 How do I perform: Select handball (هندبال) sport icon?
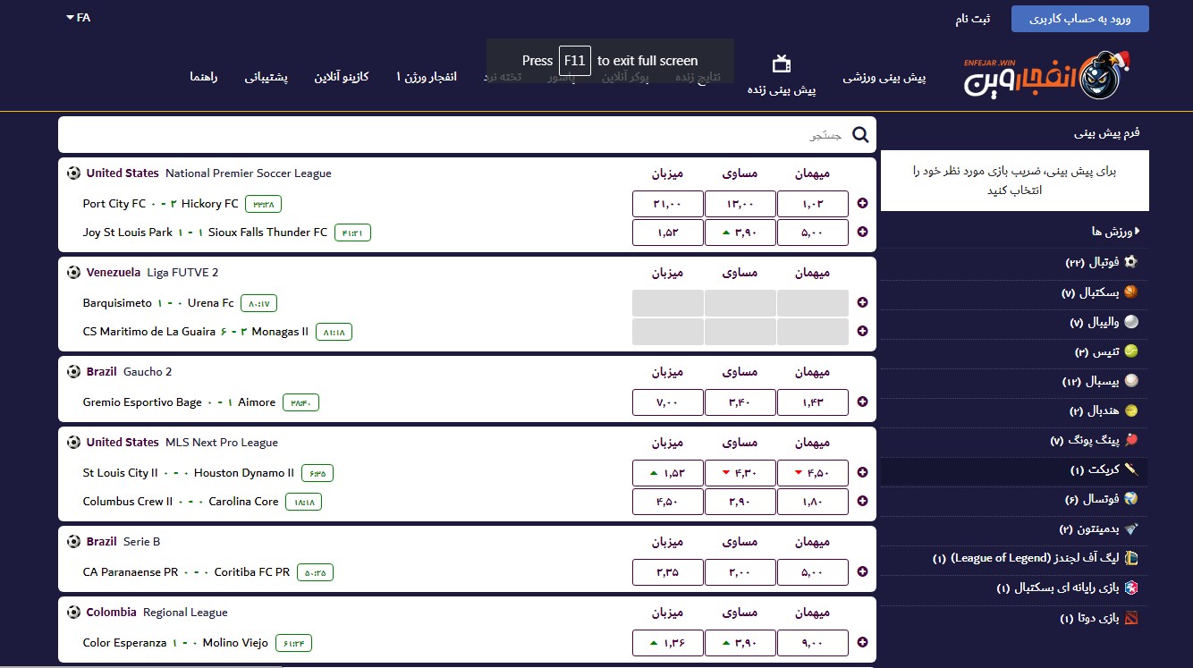[1131, 410]
